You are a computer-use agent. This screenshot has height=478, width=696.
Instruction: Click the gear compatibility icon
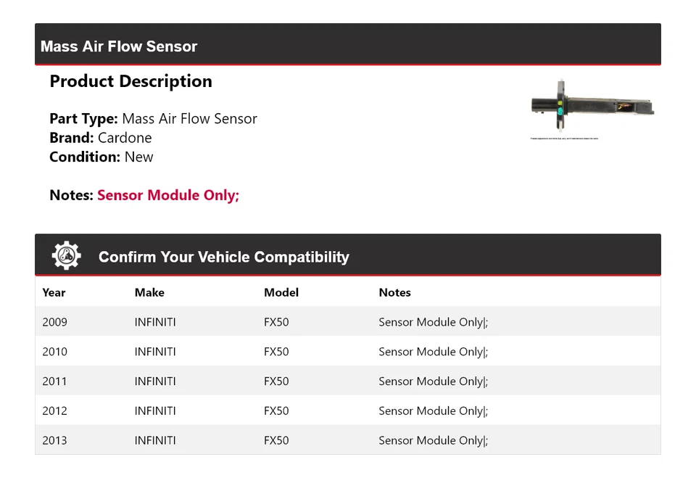pyautogui.click(x=66, y=256)
